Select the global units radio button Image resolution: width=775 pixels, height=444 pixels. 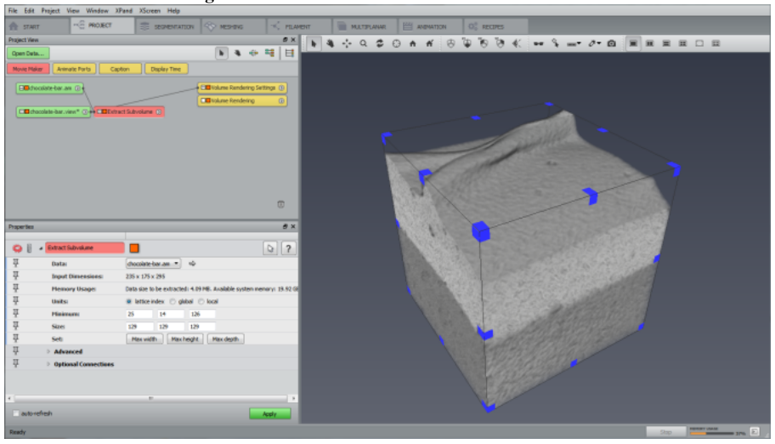point(173,301)
